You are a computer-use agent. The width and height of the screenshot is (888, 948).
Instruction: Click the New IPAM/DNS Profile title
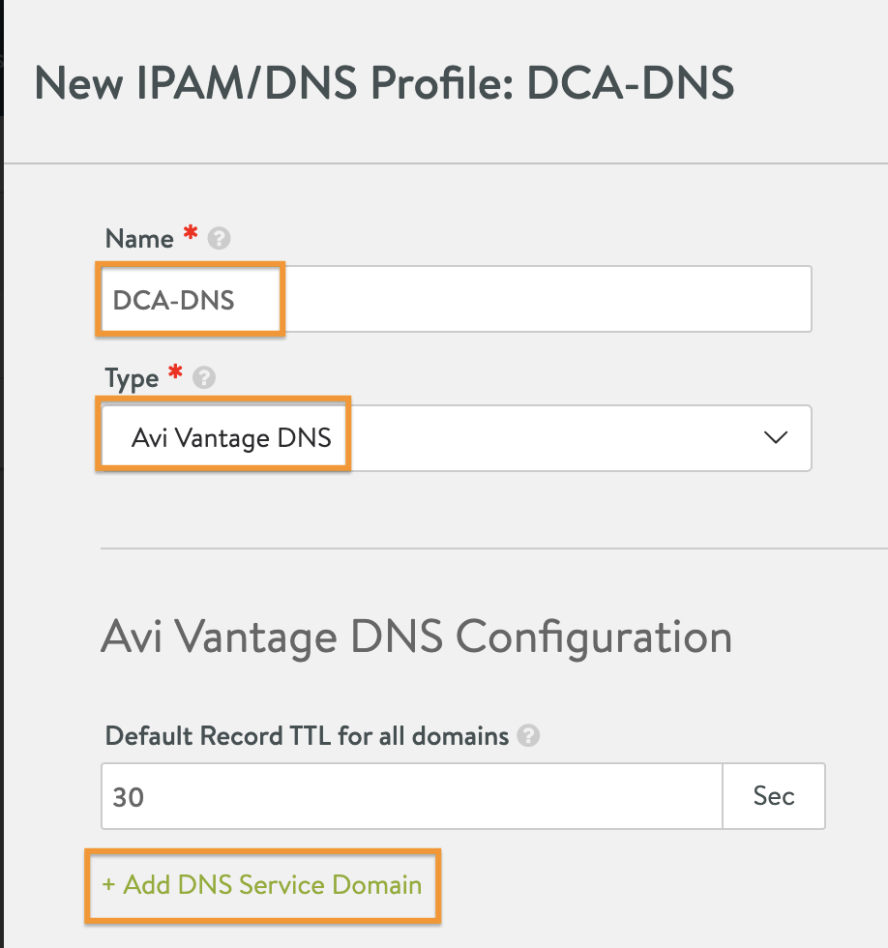click(x=384, y=83)
